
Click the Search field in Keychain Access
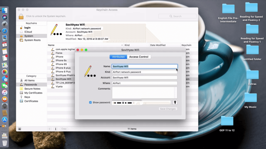coord(177,16)
